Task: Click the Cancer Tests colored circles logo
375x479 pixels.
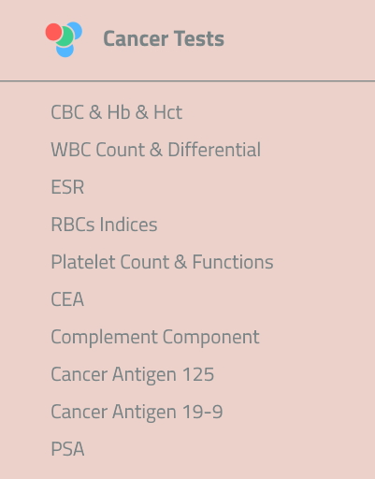Action: (64, 39)
